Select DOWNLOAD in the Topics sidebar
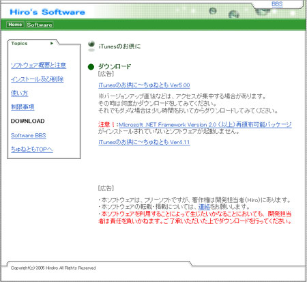Screen dimensions: 307x282 pyautogui.click(x=27, y=121)
